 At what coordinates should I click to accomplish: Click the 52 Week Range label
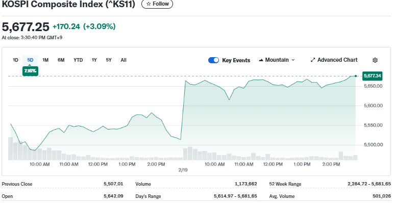click(x=285, y=184)
